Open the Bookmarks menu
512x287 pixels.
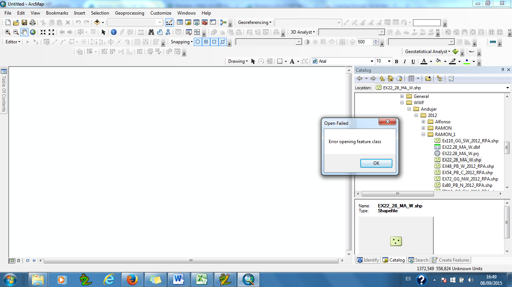(x=57, y=13)
